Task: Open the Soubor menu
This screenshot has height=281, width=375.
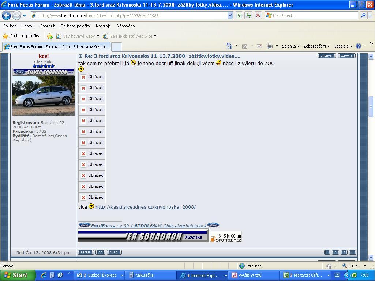Action: [x=10, y=26]
